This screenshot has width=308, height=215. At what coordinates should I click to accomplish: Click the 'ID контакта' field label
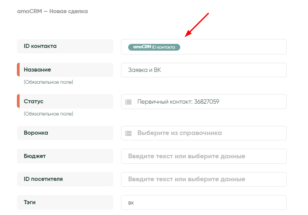pyautogui.click(x=40, y=46)
